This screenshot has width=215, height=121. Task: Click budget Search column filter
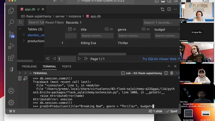pyautogui.click(x=167, y=36)
